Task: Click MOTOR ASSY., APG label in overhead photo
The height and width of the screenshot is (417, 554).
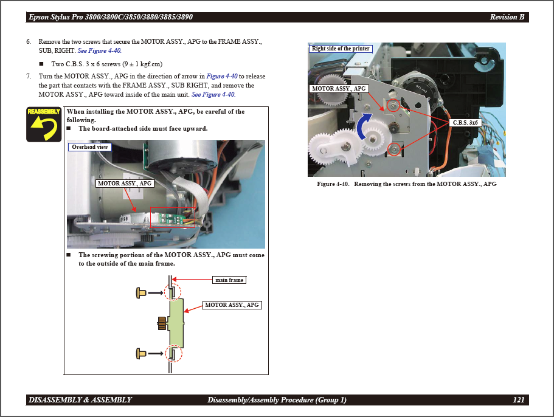Action: tap(124, 183)
